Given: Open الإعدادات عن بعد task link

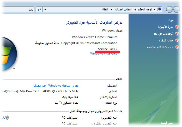Looking at the screenshot, I should [163, 34].
